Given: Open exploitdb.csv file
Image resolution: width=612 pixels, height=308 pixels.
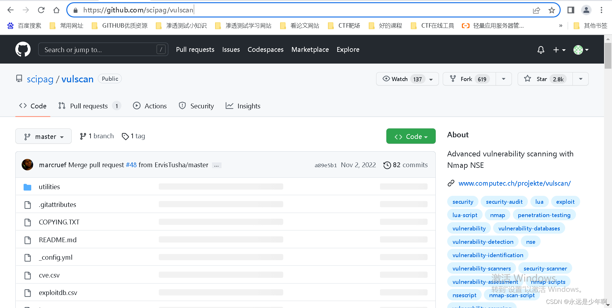Looking at the screenshot, I should pos(58,293).
